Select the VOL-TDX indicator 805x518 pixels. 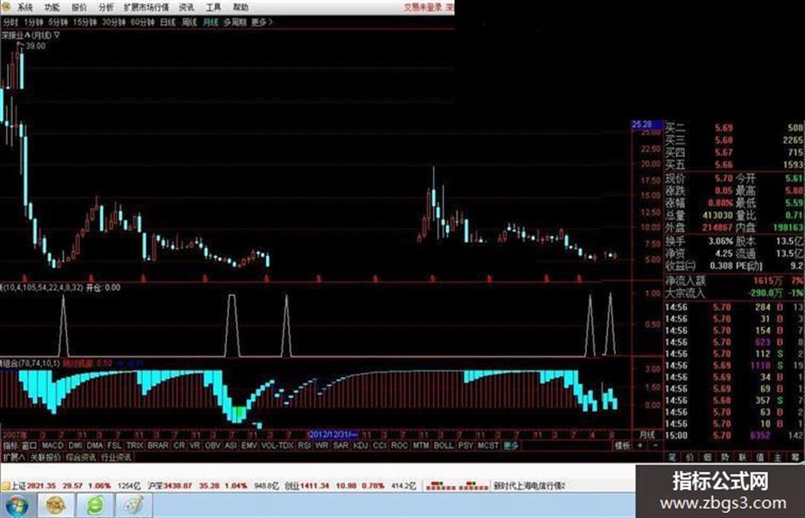[277, 446]
